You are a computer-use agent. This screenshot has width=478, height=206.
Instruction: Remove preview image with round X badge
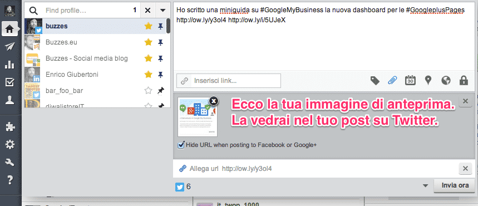(214, 100)
